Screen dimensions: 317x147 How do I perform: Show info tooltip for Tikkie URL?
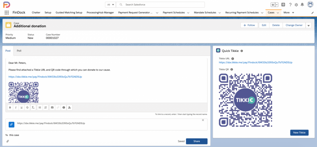click(x=232, y=58)
